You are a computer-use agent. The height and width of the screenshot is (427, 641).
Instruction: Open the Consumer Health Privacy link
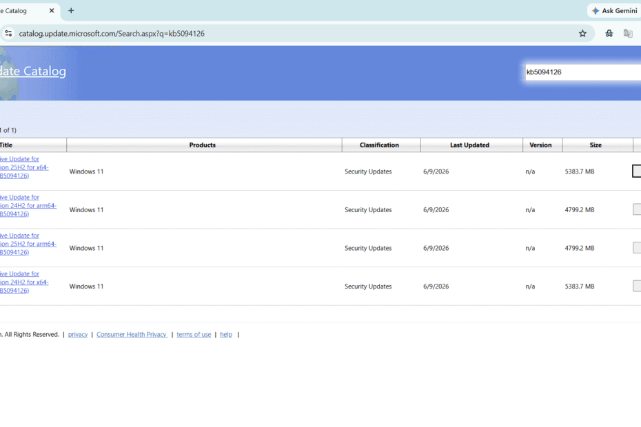click(x=132, y=334)
